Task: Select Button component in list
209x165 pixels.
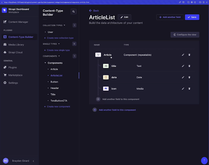Action: tap(54, 82)
